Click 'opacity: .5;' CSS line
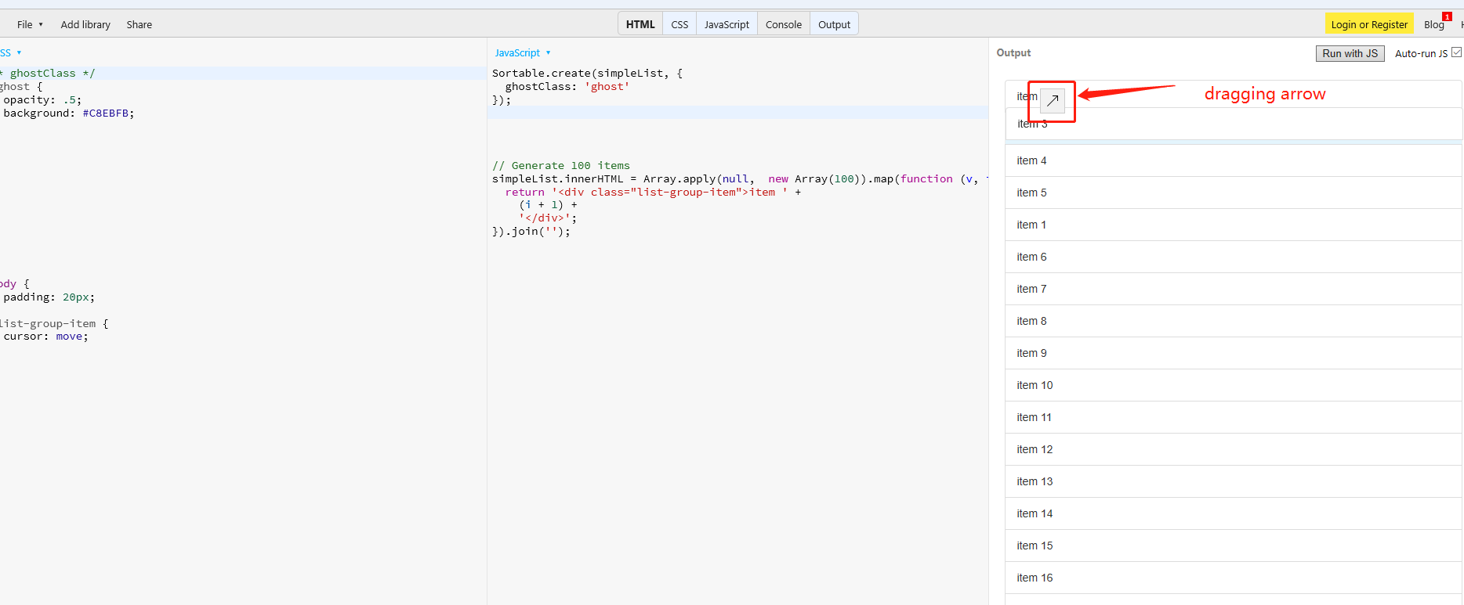Screen dimensions: 1464x605 [x=42, y=99]
